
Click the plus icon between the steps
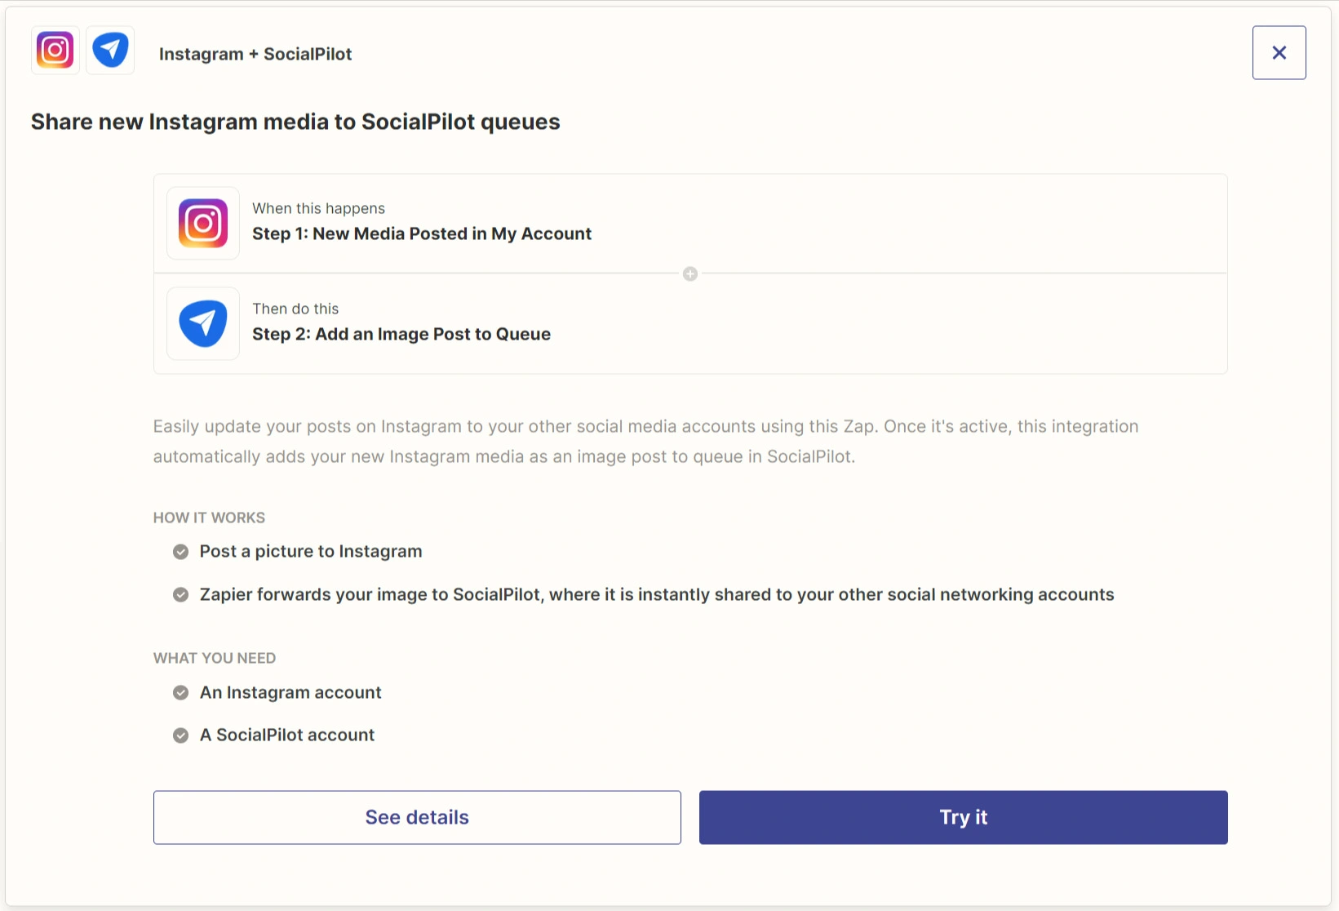tap(690, 274)
